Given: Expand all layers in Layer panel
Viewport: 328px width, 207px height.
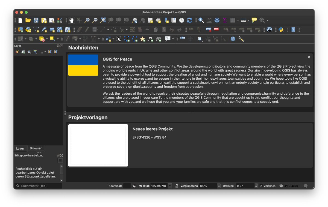Looking at the screenshot, I should point(50,52).
